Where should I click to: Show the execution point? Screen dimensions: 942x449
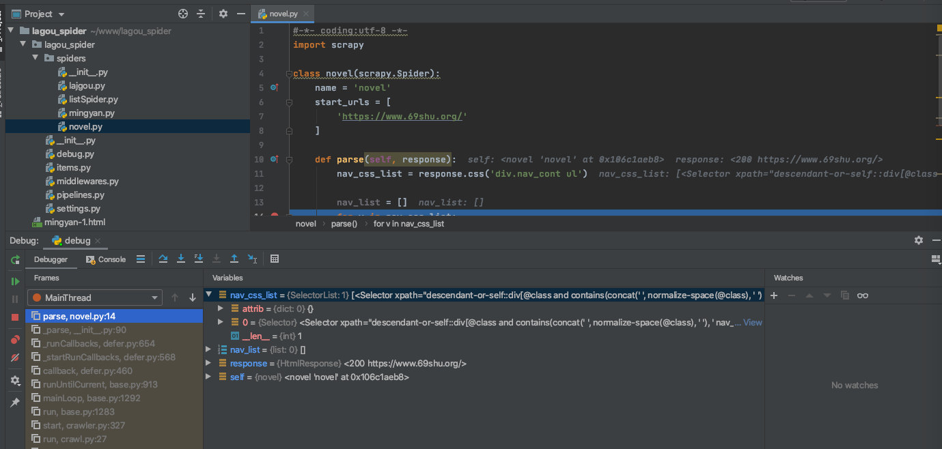point(140,259)
